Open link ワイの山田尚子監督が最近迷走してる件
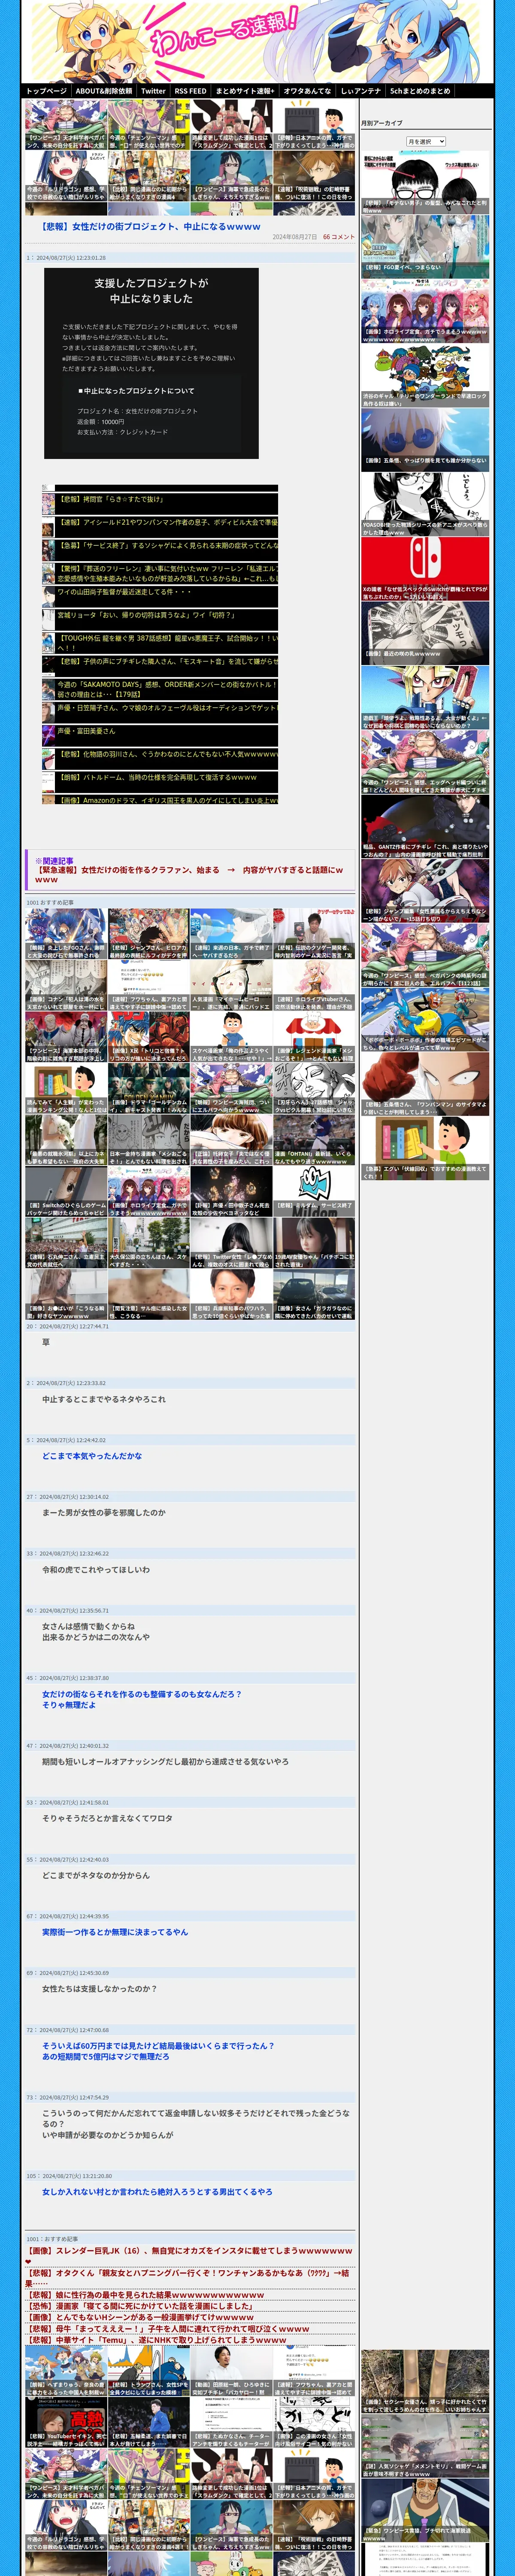This screenshot has width=515, height=2576. (x=124, y=592)
